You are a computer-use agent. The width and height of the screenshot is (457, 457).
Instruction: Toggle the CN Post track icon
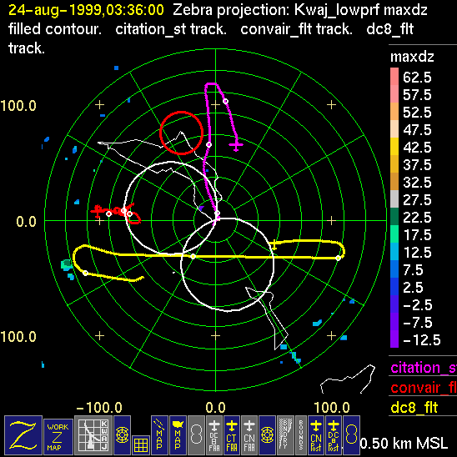point(316,434)
